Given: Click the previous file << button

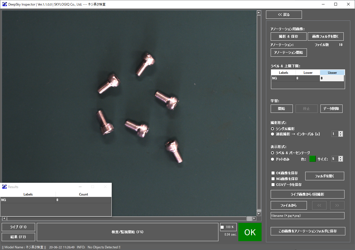Looking at the screenshot, I should pos(319,205).
